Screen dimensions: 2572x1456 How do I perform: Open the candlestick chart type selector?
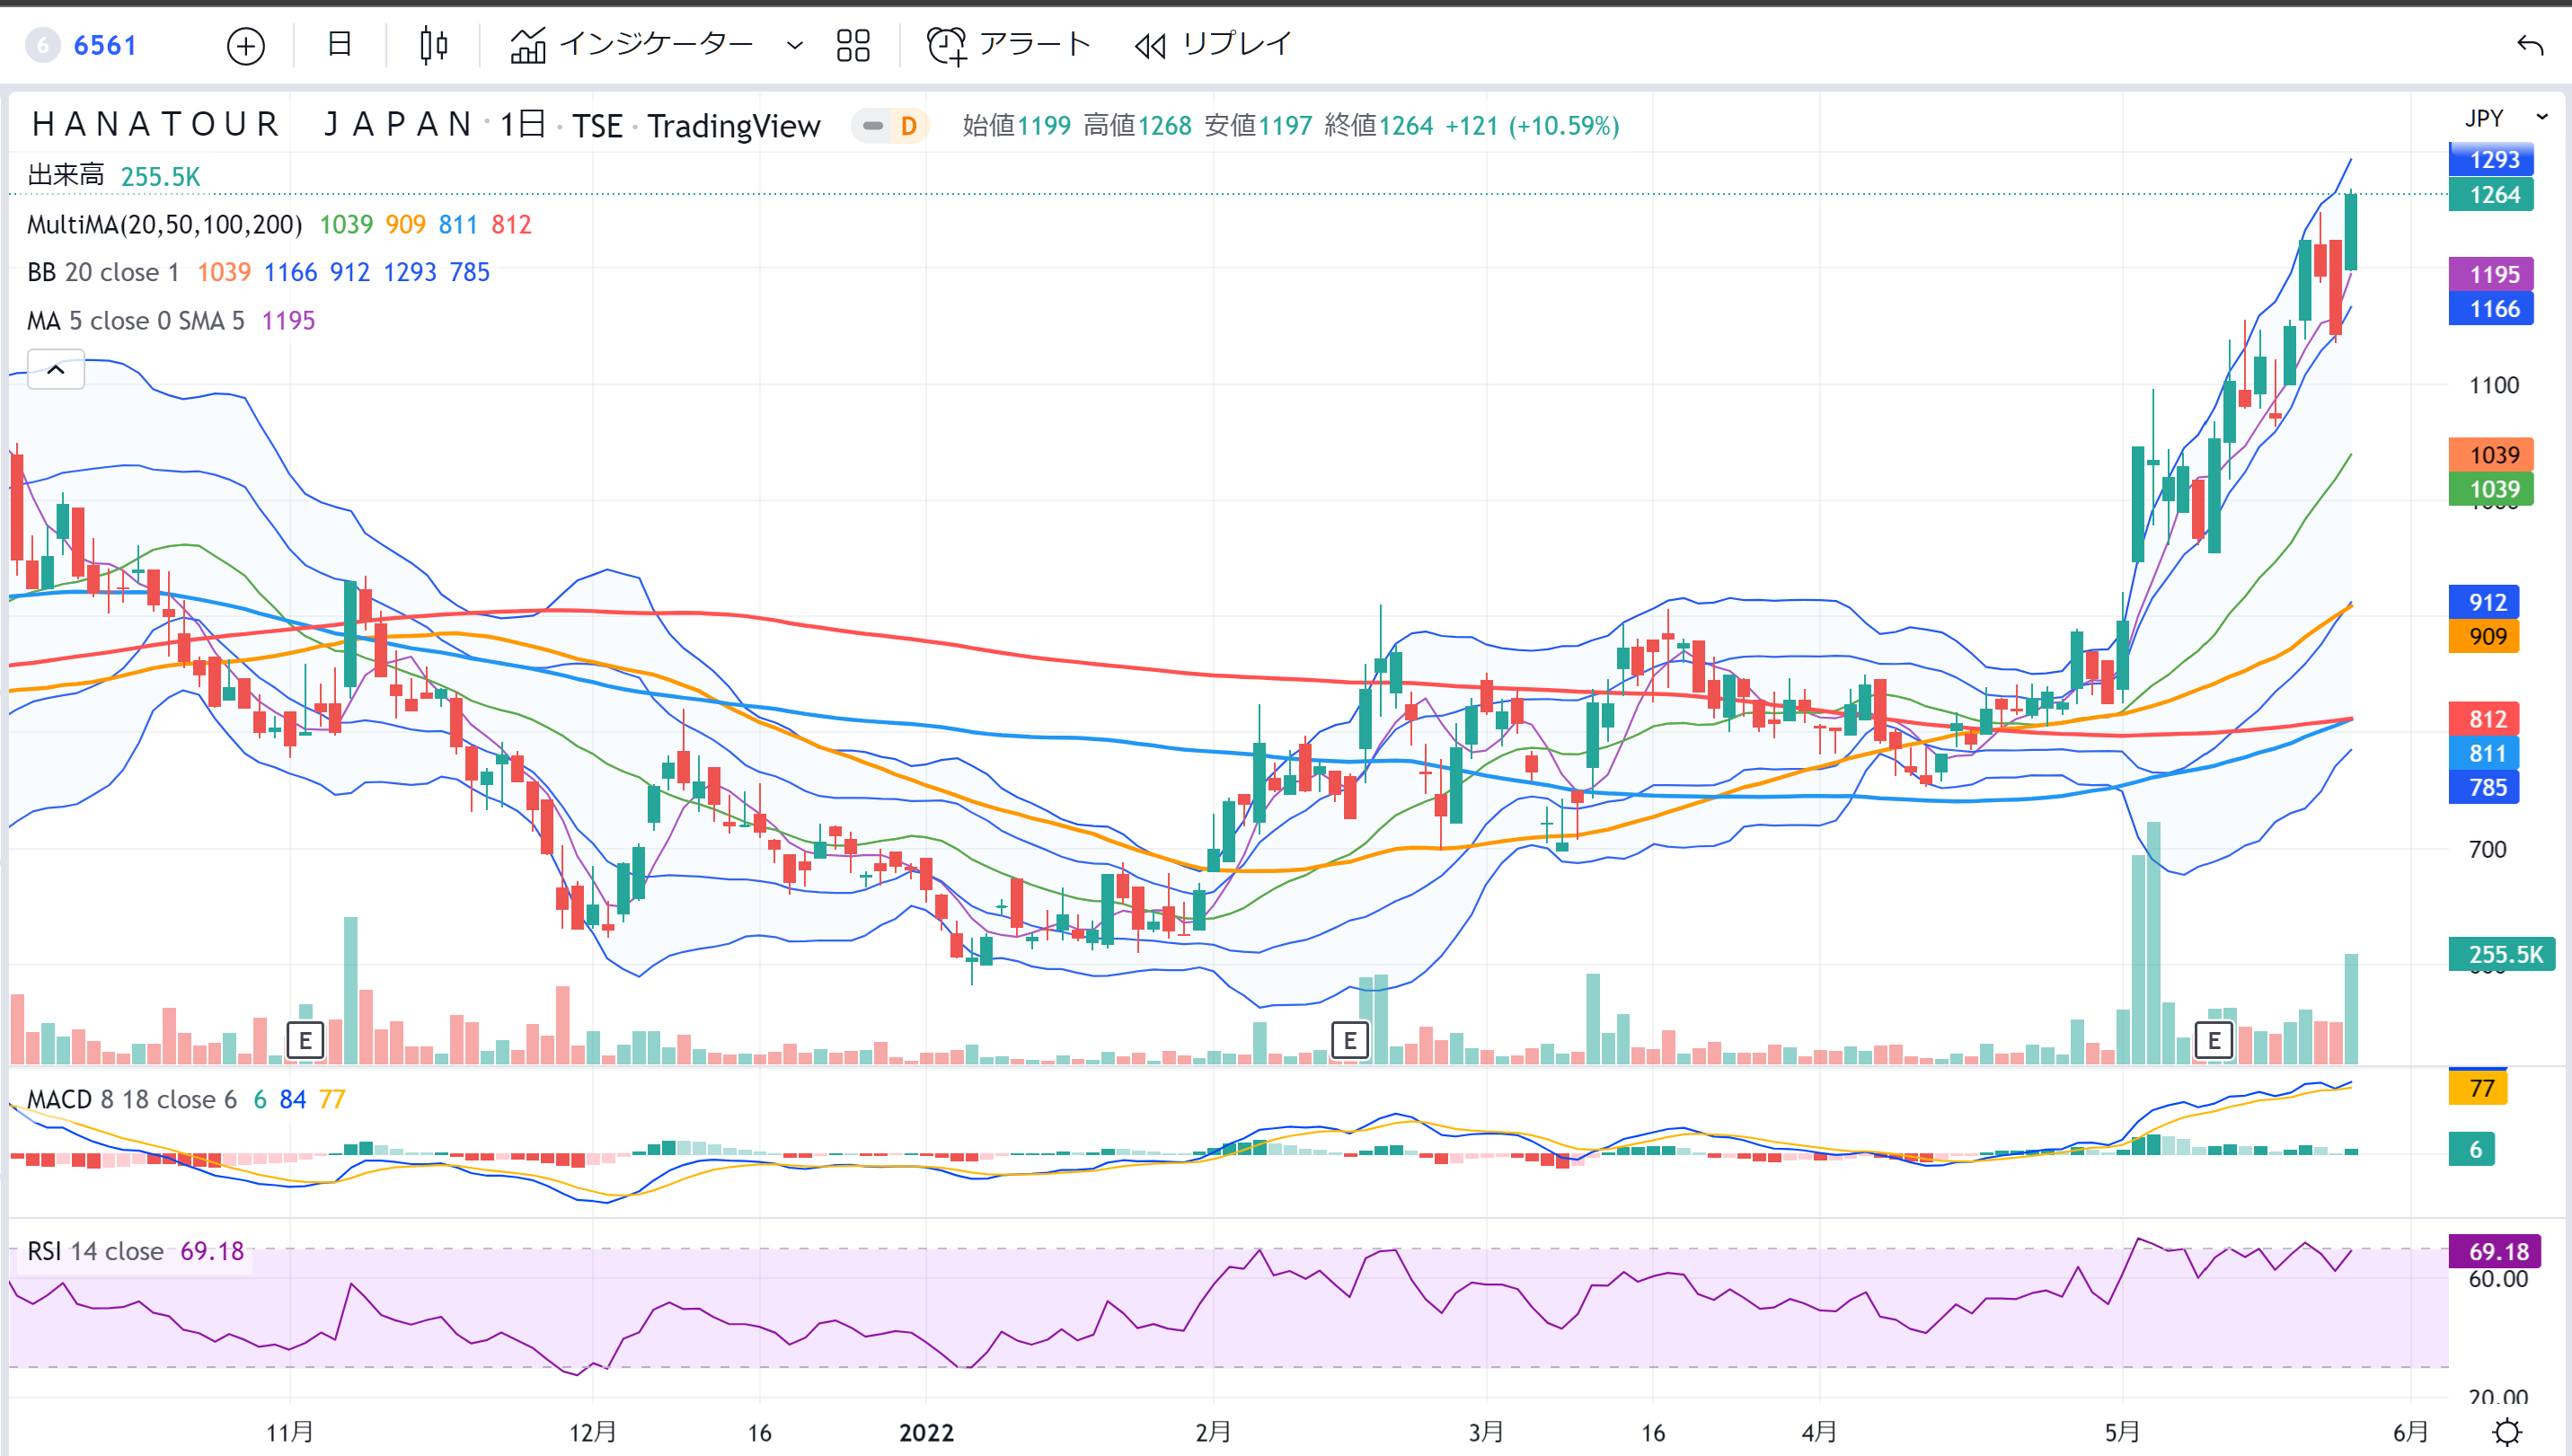point(433,45)
